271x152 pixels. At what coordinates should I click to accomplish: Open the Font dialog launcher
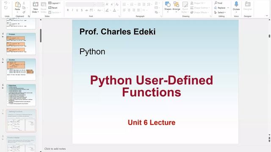119,16
